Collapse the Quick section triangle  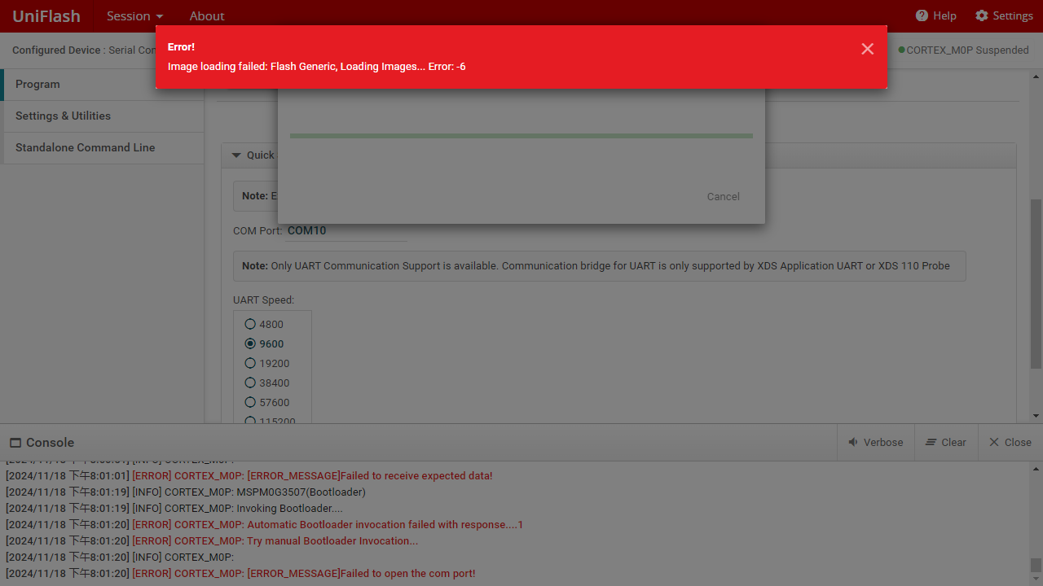[x=236, y=155]
